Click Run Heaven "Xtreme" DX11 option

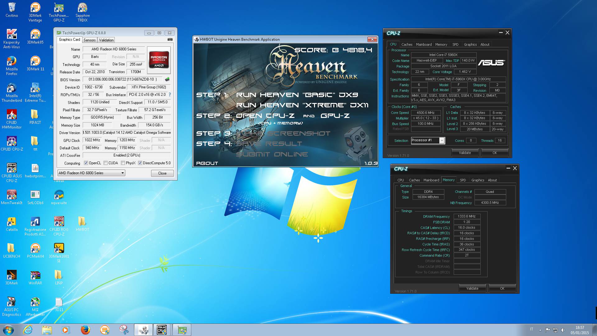point(302,105)
